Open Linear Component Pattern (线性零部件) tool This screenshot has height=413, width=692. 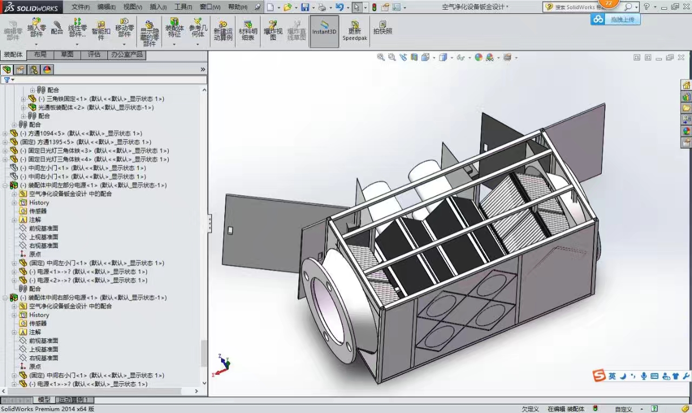click(77, 28)
